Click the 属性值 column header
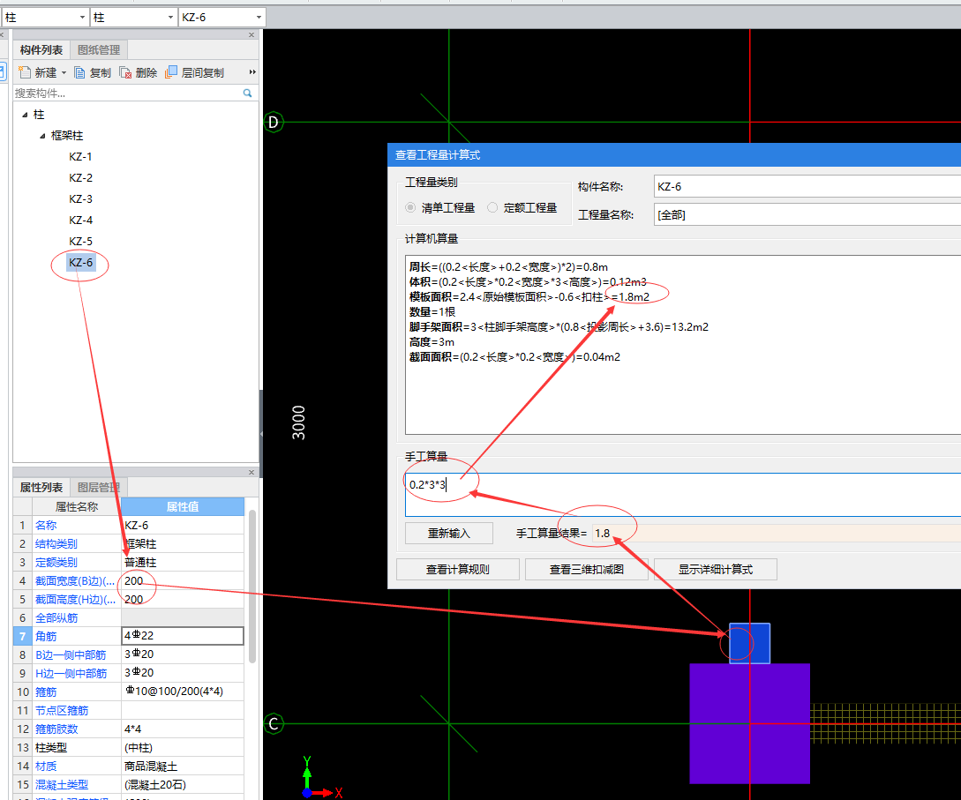Image resolution: width=961 pixels, height=800 pixels. [x=183, y=506]
